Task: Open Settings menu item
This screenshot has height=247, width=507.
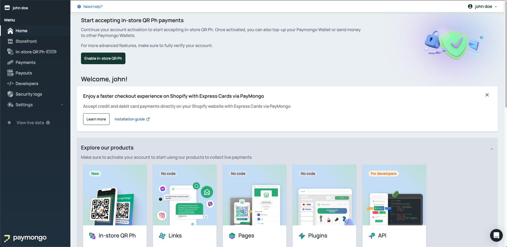Action: coord(35,105)
